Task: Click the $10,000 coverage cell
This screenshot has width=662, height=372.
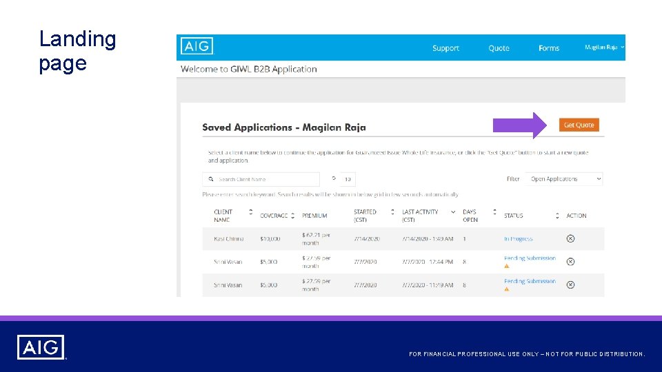Action: tap(270, 239)
